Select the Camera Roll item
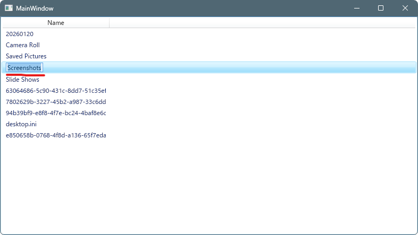418x235 pixels. 23,45
